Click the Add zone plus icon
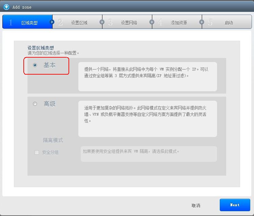The width and height of the screenshot is (254, 216). coord(6,7)
